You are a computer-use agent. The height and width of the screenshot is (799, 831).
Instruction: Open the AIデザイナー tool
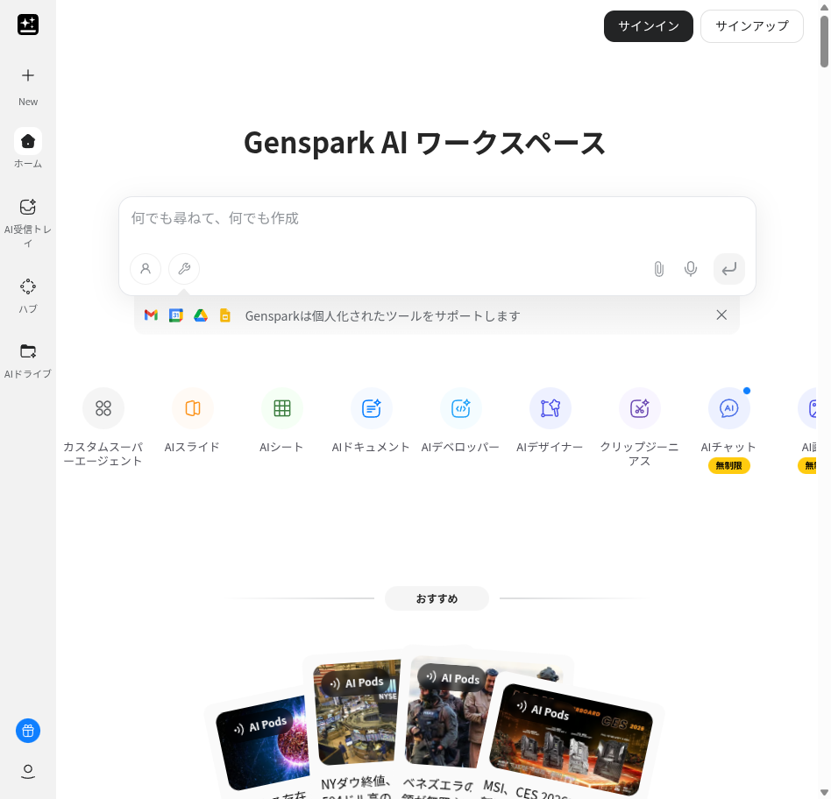pos(550,408)
